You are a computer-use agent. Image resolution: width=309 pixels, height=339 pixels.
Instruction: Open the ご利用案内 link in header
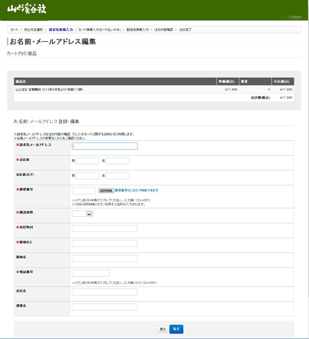pos(295,17)
